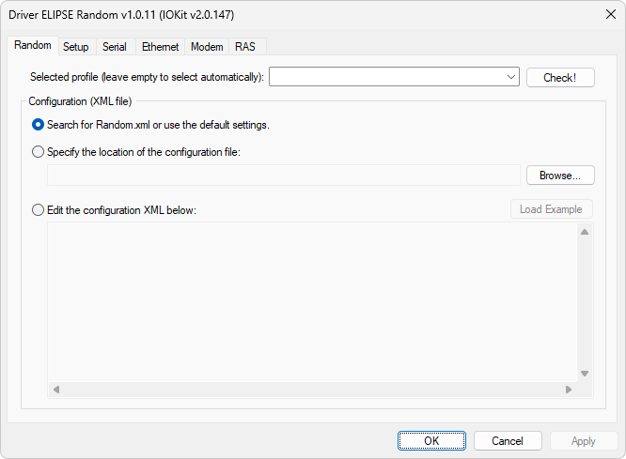Screen dimensions: 626x459
Task: Click the configuration file path field
Action: tap(283, 176)
